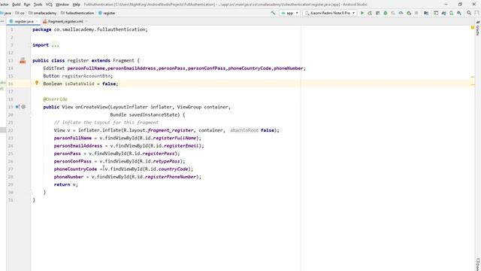Click the Make Project hammer icon
The image size is (481, 271).
click(273, 13)
